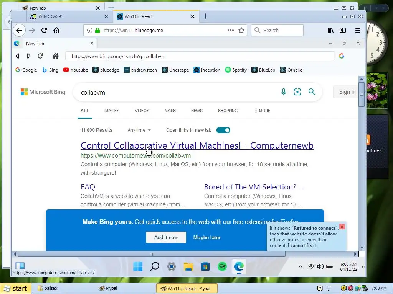Search by voice with the microphone icon

pos(284,92)
